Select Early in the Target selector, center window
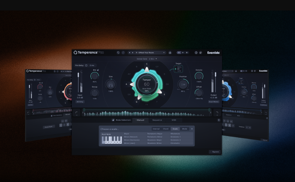 pyautogui.click(x=178, y=67)
